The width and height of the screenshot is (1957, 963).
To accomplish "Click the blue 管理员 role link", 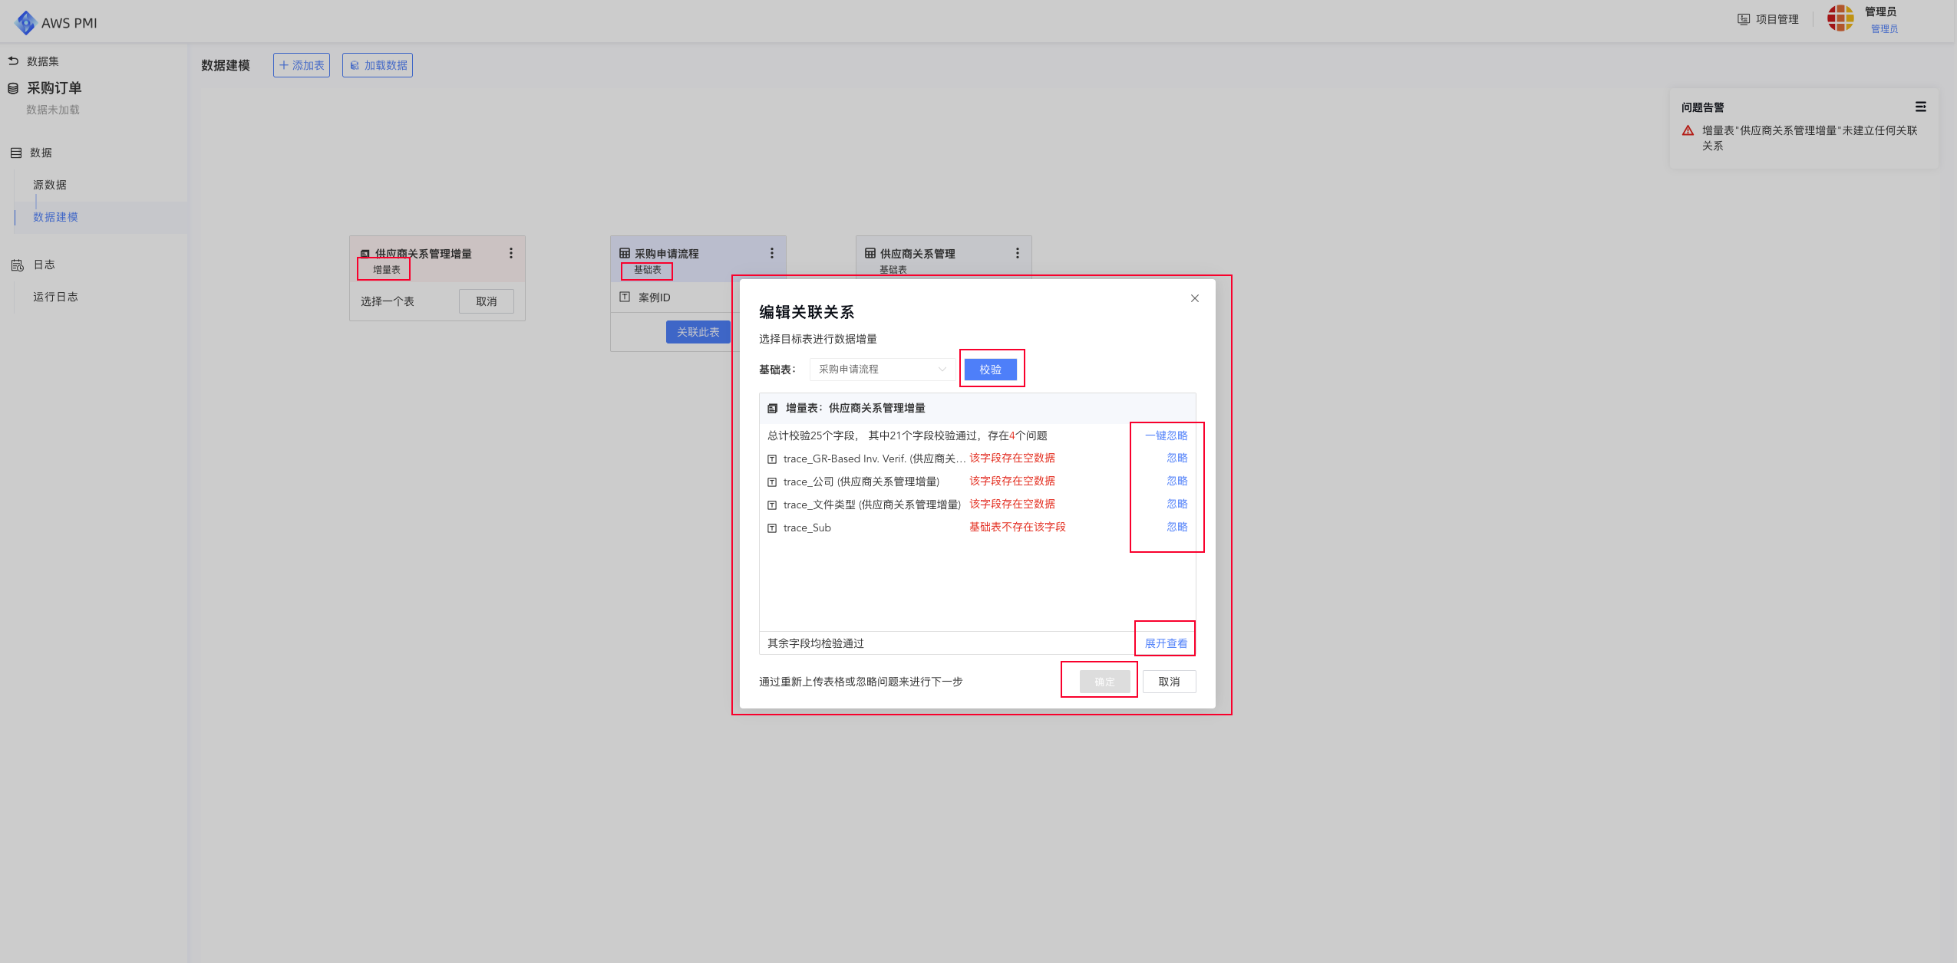I will click(x=1884, y=29).
